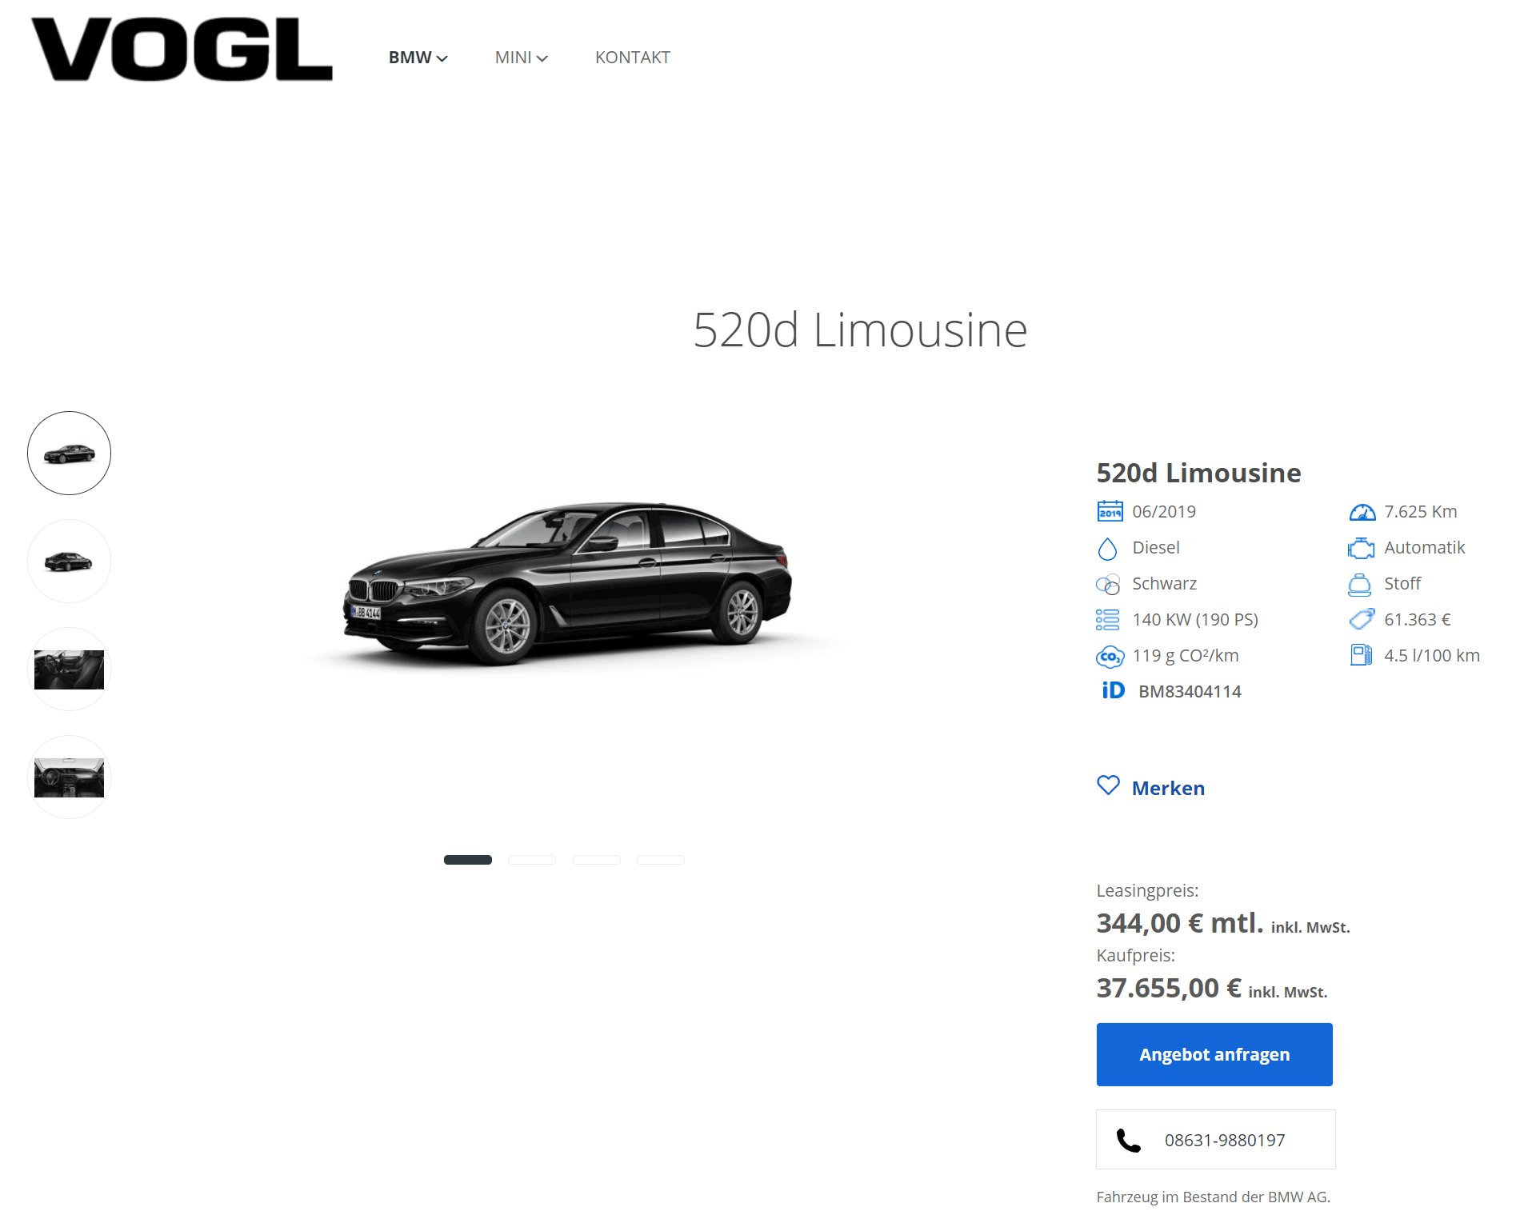Jump to the fourth carousel slide indicator
The width and height of the screenshot is (1516, 1223).
[x=661, y=860]
